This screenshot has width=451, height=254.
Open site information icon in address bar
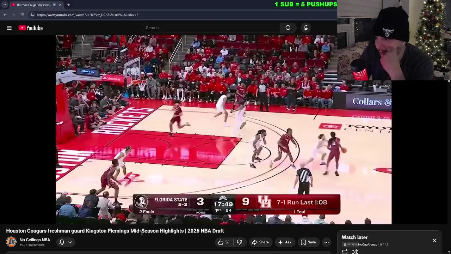pyautogui.click(x=32, y=15)
